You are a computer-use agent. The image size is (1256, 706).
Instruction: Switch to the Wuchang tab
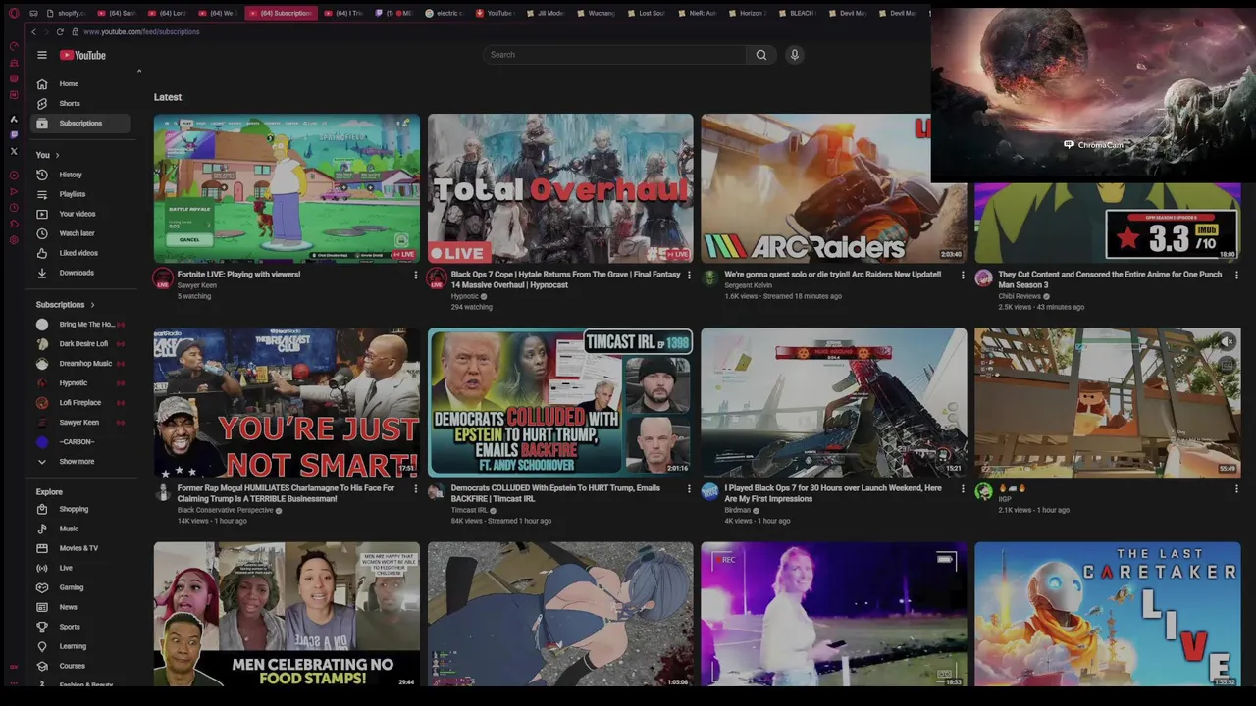tap(597, 13)
